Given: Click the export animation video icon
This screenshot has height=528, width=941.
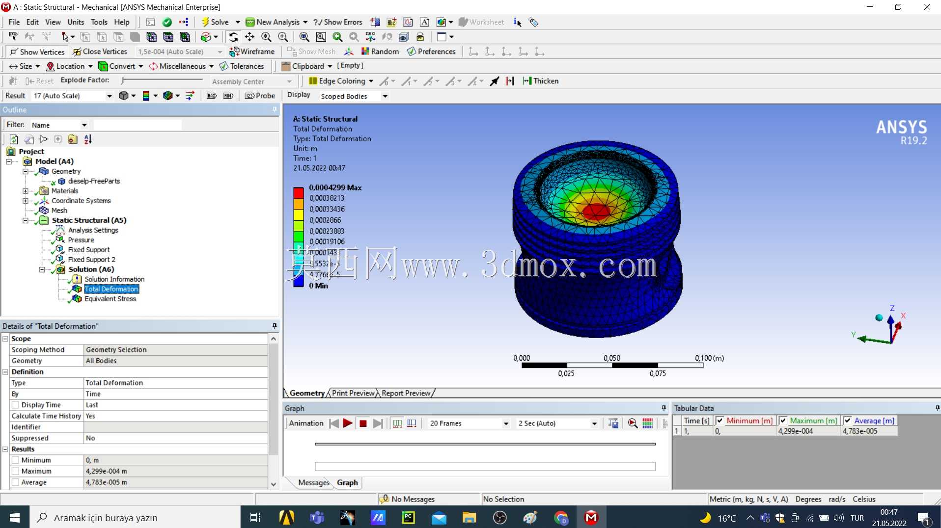Looking at the screenshot, I should 613,423.
